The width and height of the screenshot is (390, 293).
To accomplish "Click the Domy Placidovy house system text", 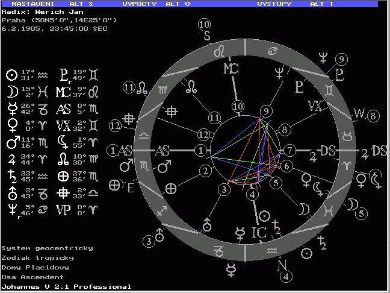I will coord(35,267).
